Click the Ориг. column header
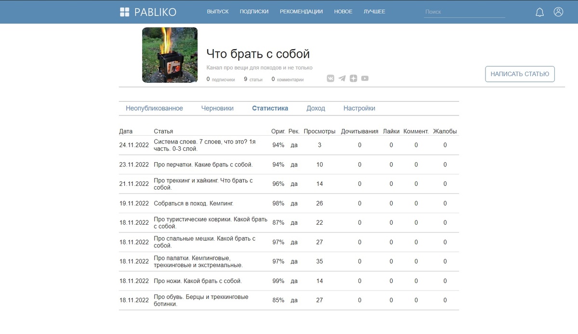 pos(278,131)
